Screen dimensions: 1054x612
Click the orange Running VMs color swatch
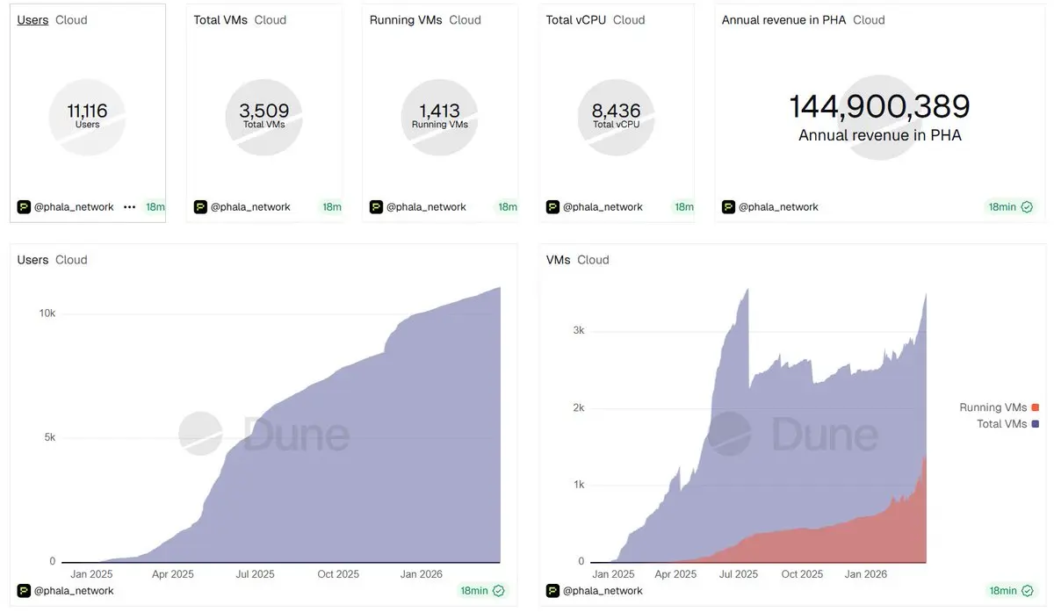click(x=1036, y=407)
